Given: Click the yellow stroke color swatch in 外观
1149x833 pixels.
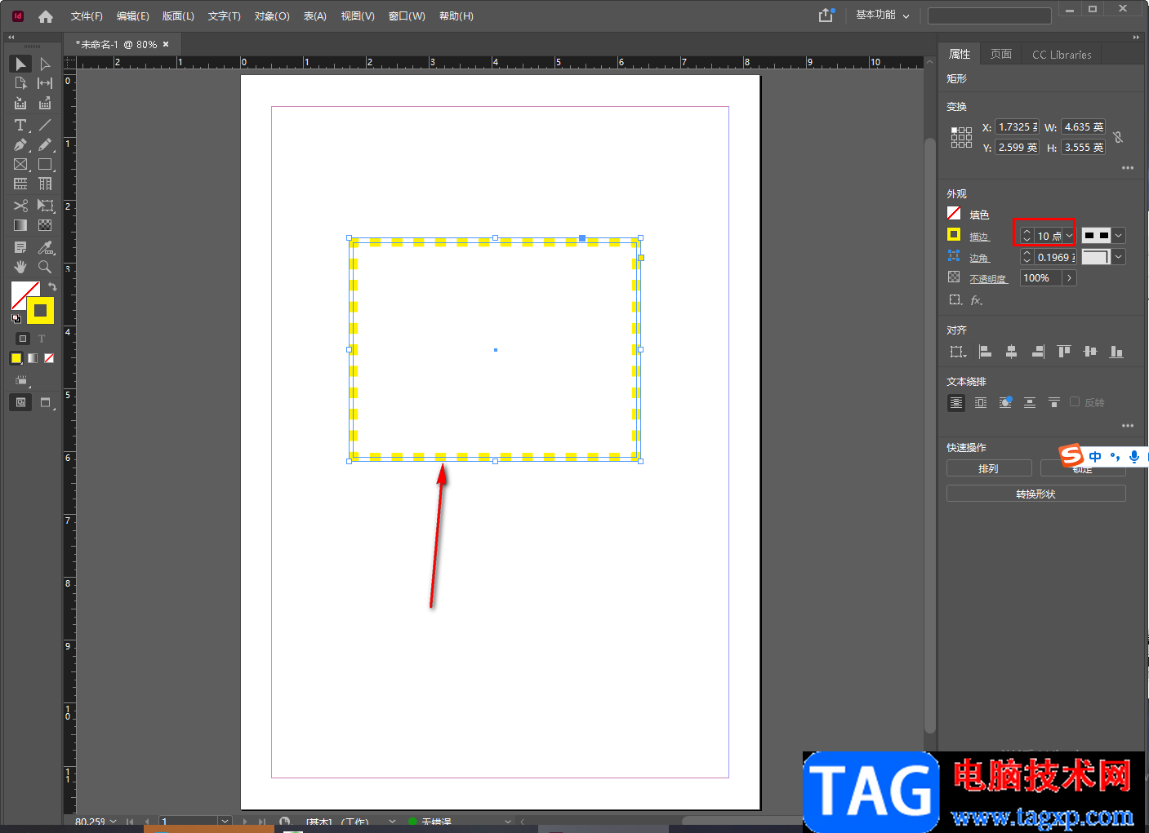Looking at the screenshot, I should (953, 235).
